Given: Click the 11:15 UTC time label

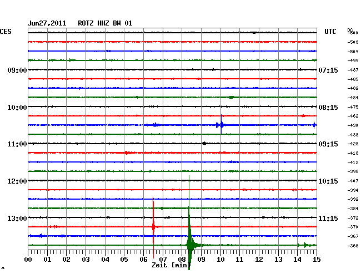Looking at the screenshot, I should (328, 218).
